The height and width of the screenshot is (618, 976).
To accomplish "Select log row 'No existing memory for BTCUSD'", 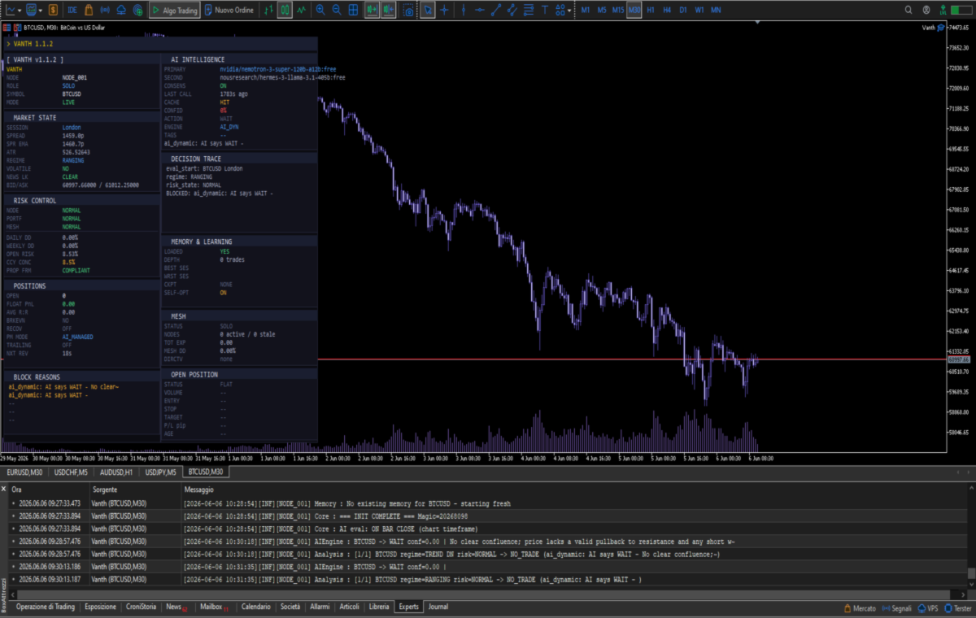I will (488, 503).
